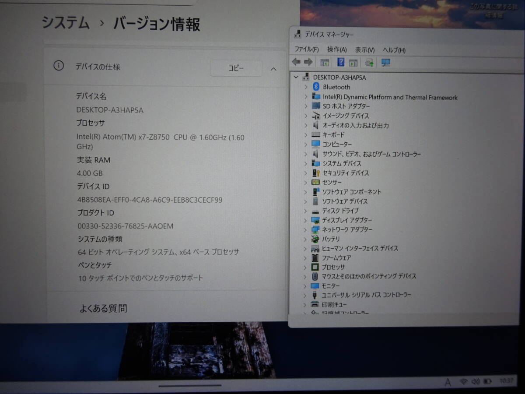Expand the モニター node

[x=306, y=286]
